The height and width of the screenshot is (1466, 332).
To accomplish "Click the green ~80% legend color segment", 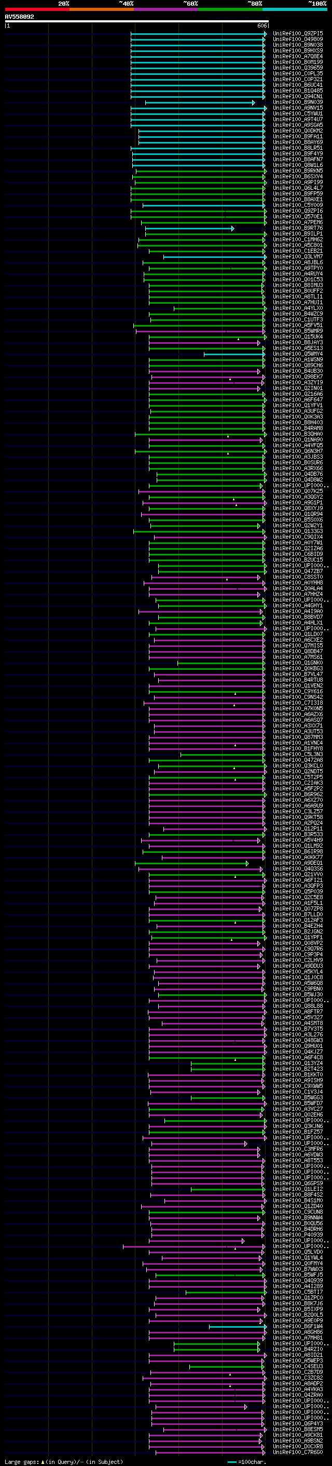I will click(x=230, y=9).
